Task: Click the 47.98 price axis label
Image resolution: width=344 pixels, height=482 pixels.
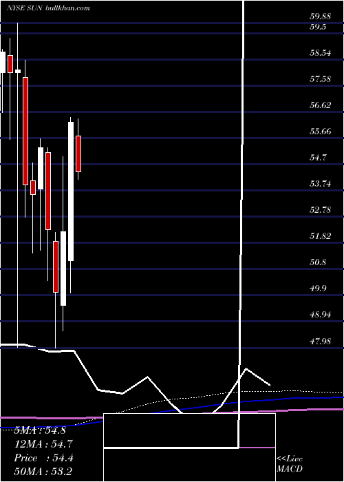Action: [320, 341]
